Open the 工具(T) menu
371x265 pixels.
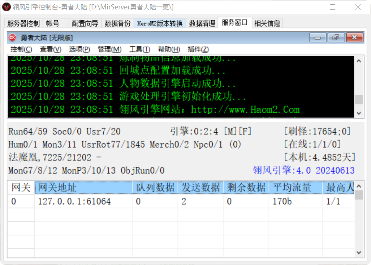(x=139, y=49)
